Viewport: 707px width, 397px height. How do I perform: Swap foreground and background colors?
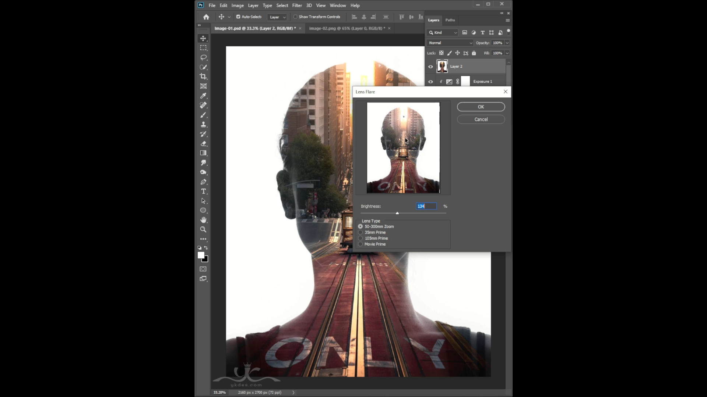[206, 248]
